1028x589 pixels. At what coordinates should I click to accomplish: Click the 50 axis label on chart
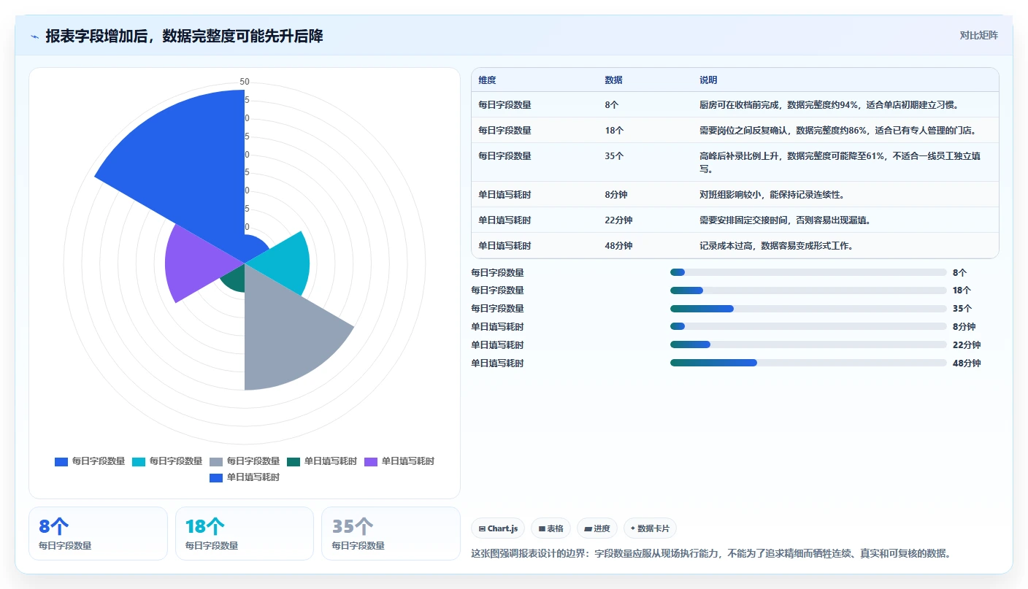245,82
